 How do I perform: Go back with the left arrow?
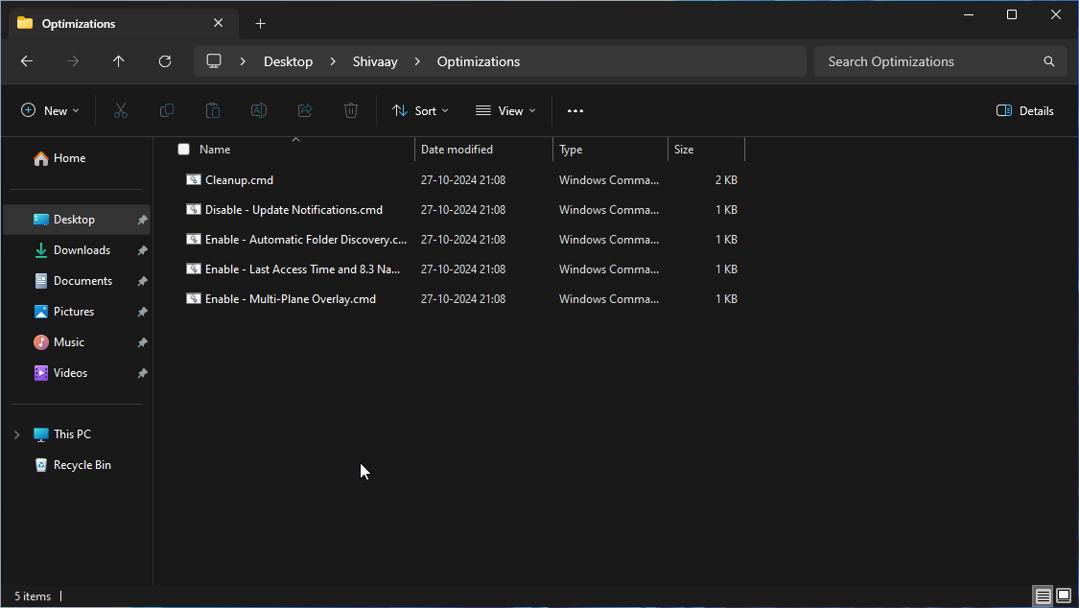point(27,61)
